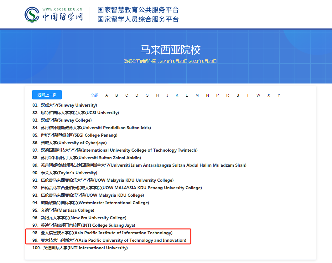Filter schools by letter H
This screenshot has width=332, height=263.
point(157,95)
